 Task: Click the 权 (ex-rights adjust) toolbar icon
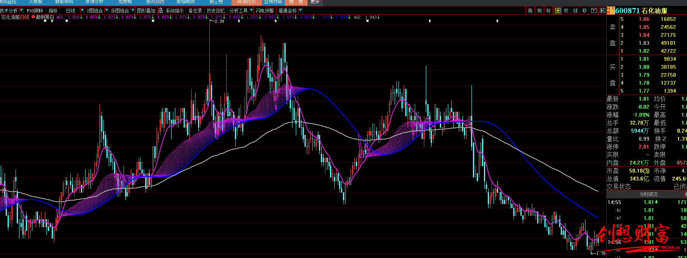click(566, 11)
